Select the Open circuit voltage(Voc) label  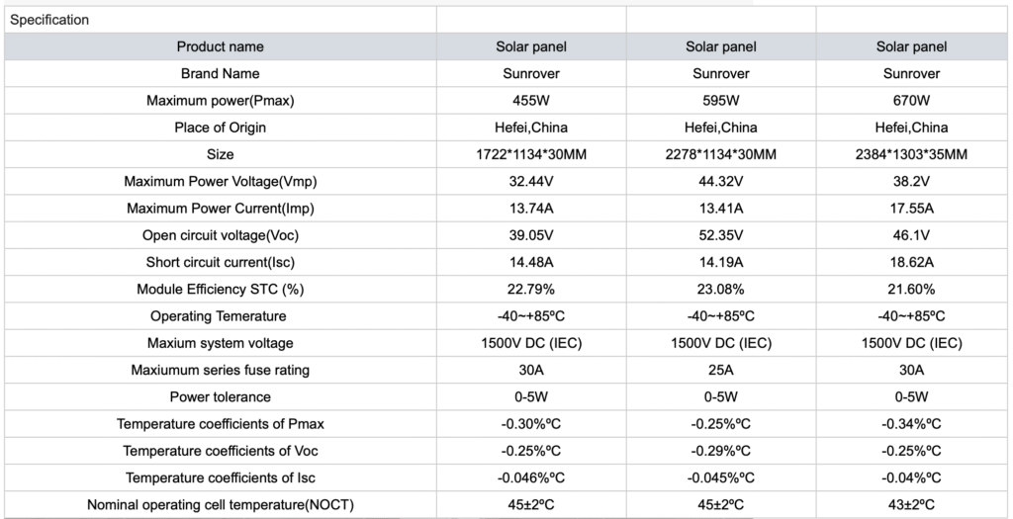[221, 235]
